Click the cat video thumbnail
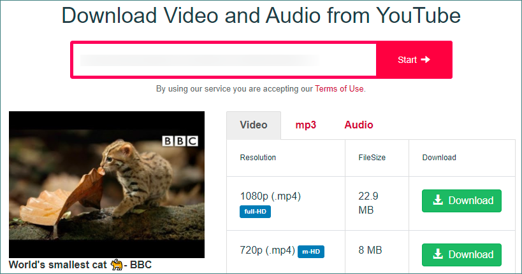This screenshot has height=274, width=522. (106, 184)
